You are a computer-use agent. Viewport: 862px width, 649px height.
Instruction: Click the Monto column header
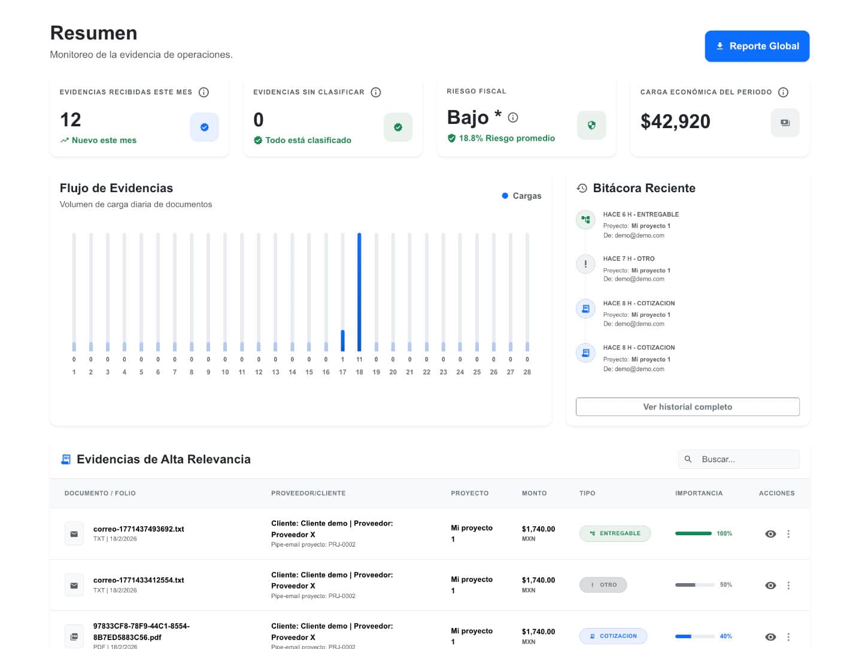coord(534,493)
